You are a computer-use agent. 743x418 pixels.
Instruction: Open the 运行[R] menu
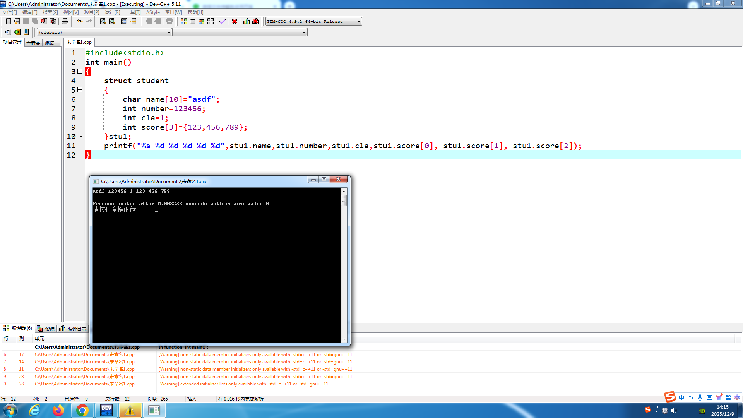(x=112, y=12)
